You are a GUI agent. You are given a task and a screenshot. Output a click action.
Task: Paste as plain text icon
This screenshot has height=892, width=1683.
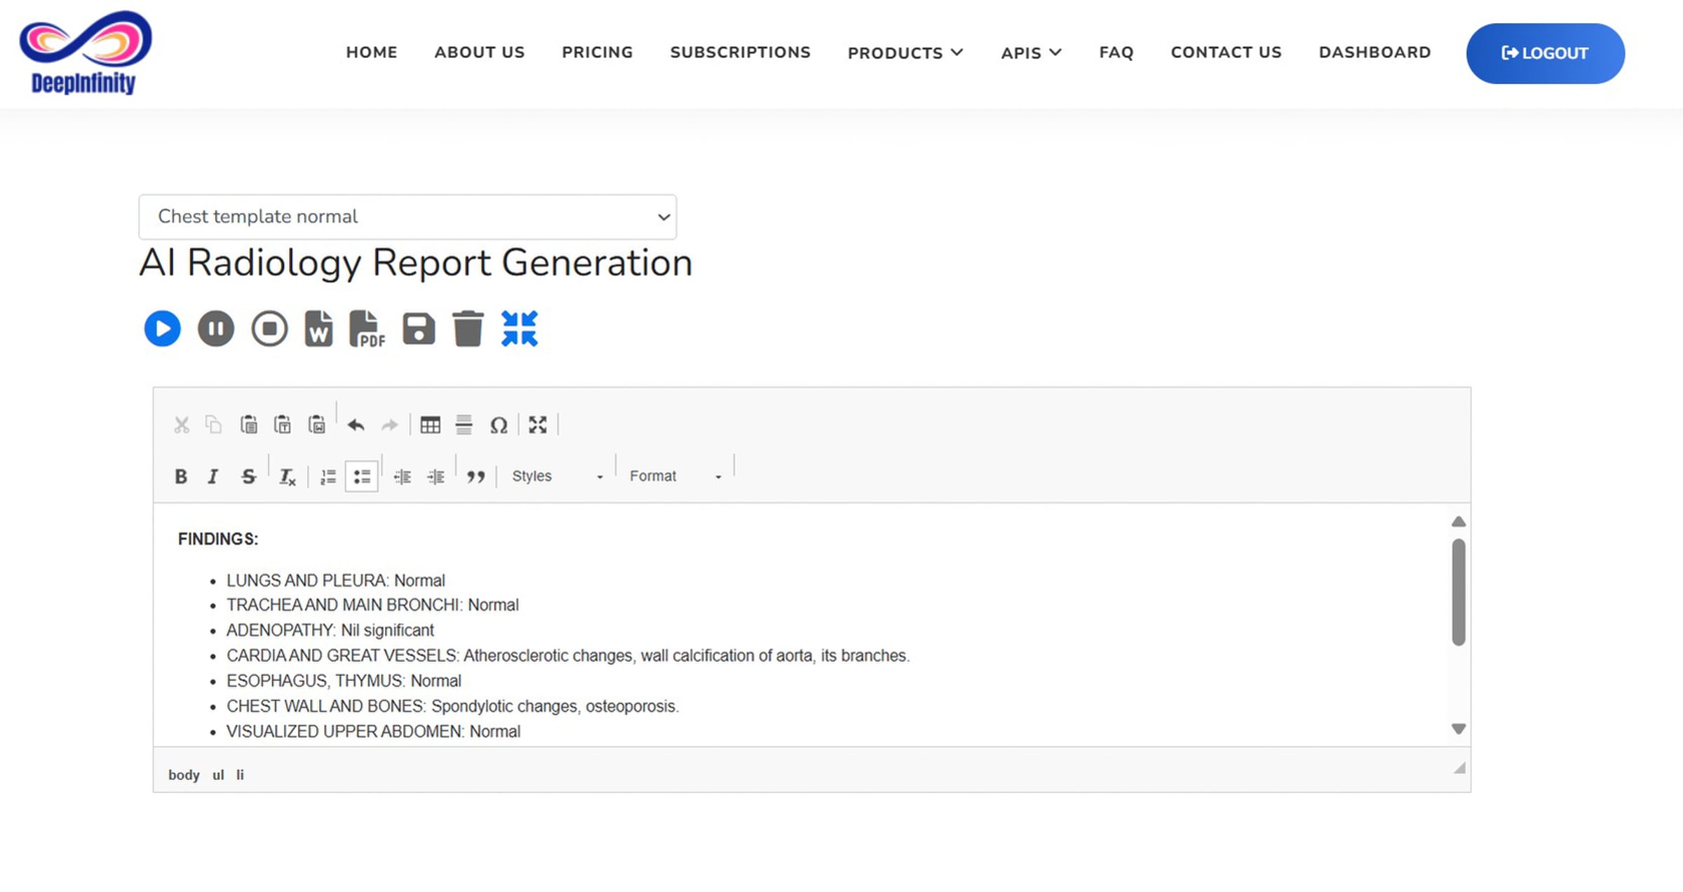pos(283,425)
